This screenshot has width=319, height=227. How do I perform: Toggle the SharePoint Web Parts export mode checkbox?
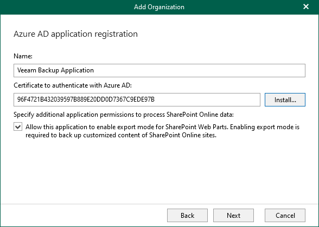click(x=18, y=127)
